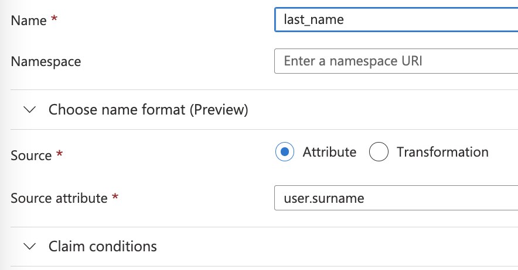This screenshot has width=518, height=270.
Task: Expand the Choose name format chevron
Action: click(29, 110)
